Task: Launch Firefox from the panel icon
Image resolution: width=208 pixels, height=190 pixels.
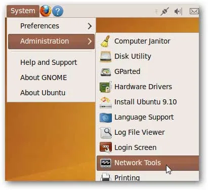Action: click(x=46, y=11)
